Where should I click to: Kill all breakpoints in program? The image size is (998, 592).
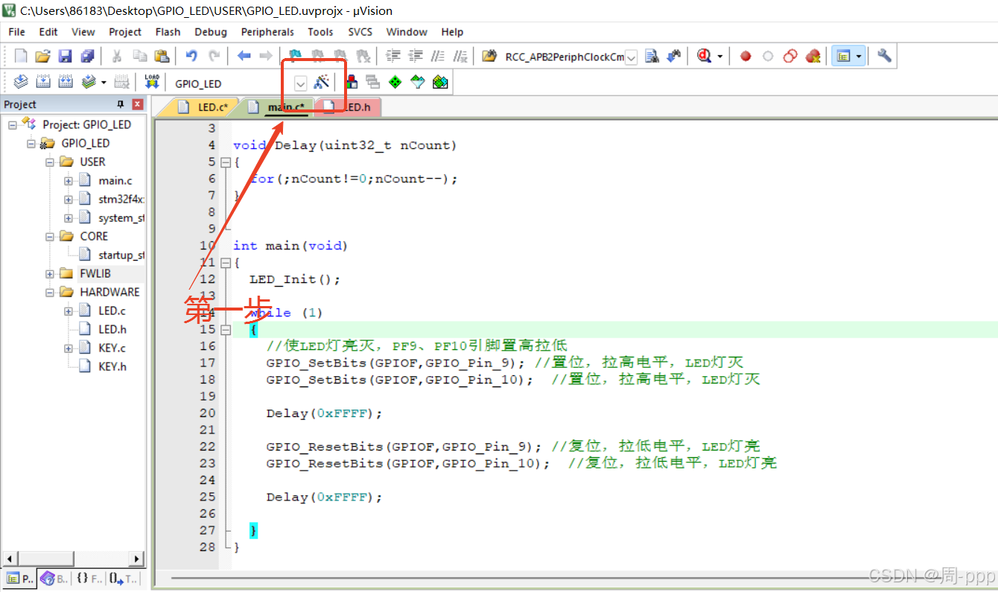tap(813, 56)
